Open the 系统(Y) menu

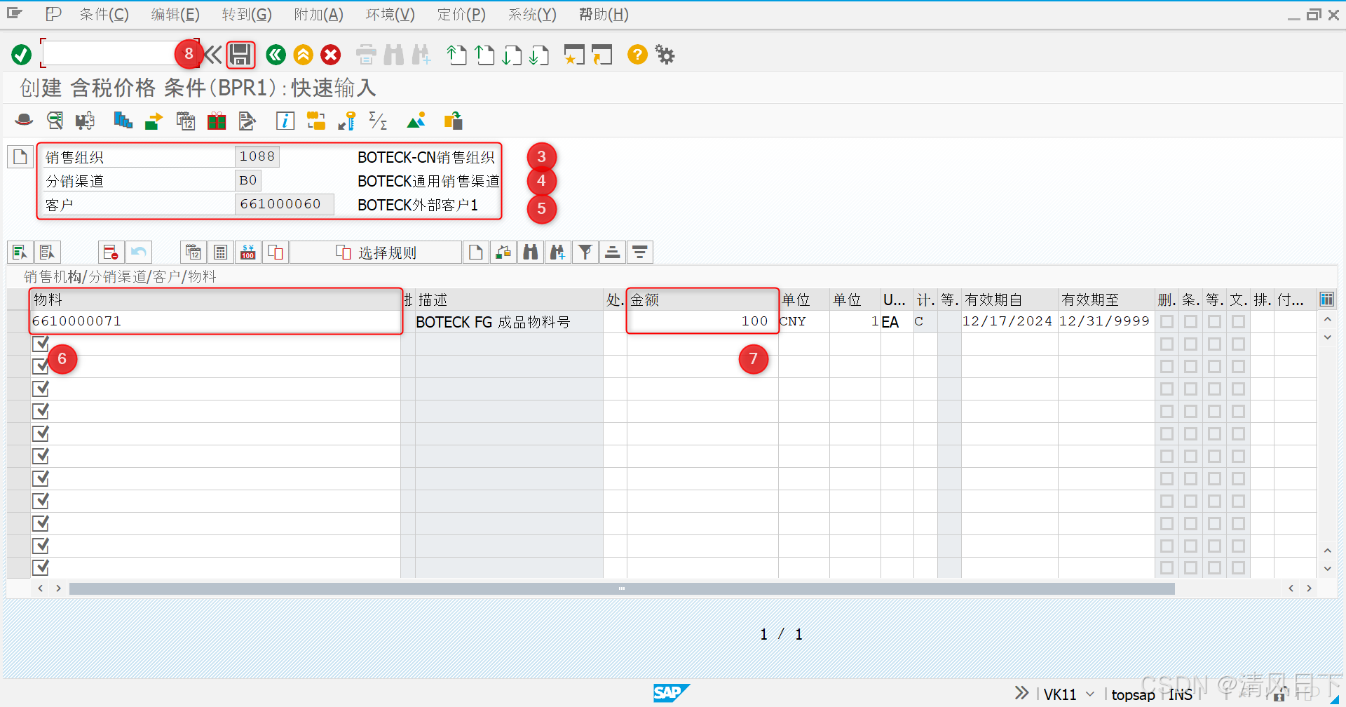pos(532,14)
